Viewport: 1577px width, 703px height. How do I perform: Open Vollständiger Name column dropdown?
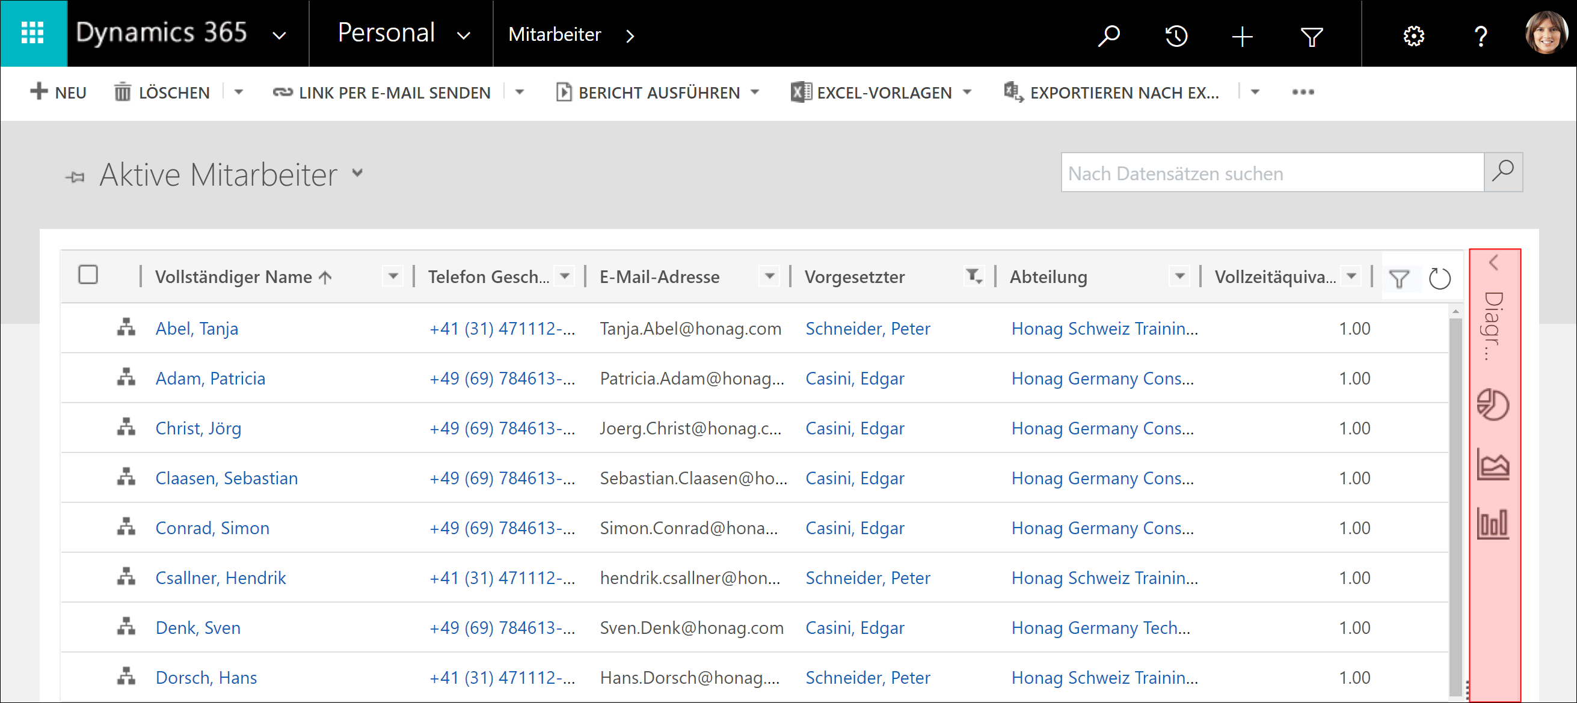tap(393, 276)
